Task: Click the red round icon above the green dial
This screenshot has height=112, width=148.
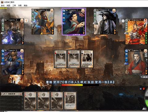Action: (144, 89)
